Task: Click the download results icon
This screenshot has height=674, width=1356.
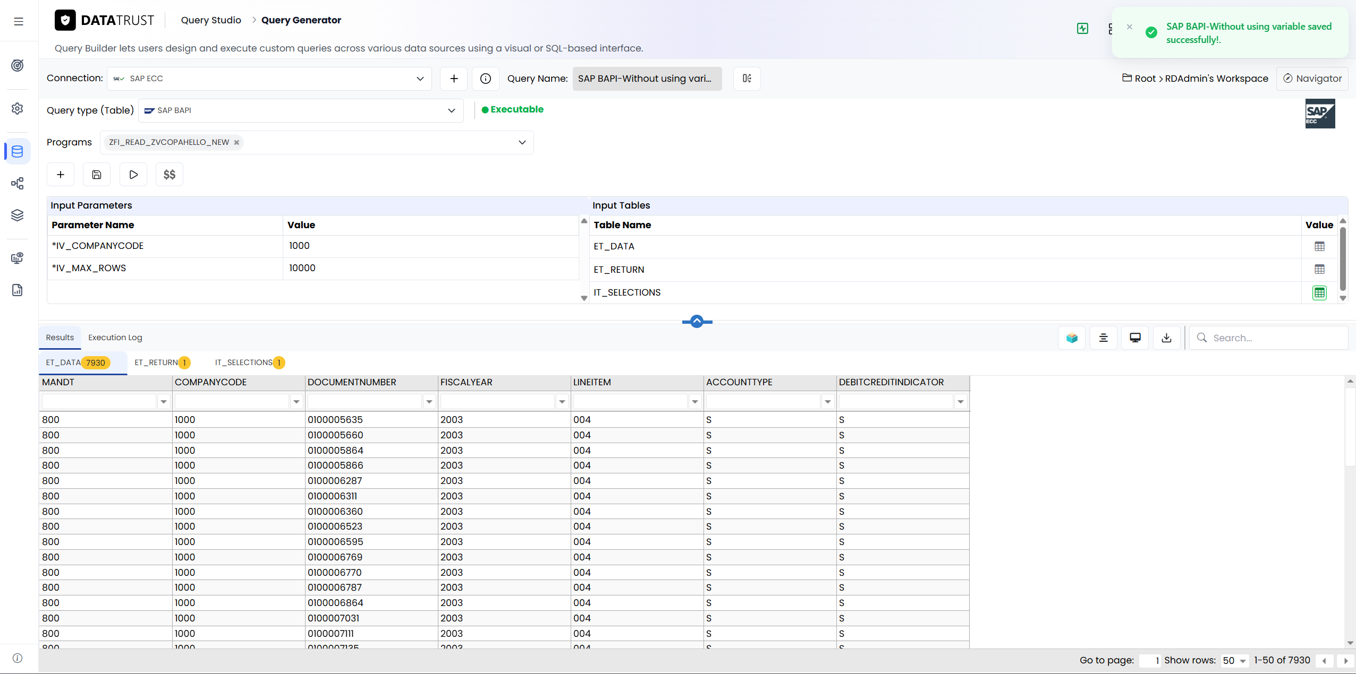Action: 1166,338
